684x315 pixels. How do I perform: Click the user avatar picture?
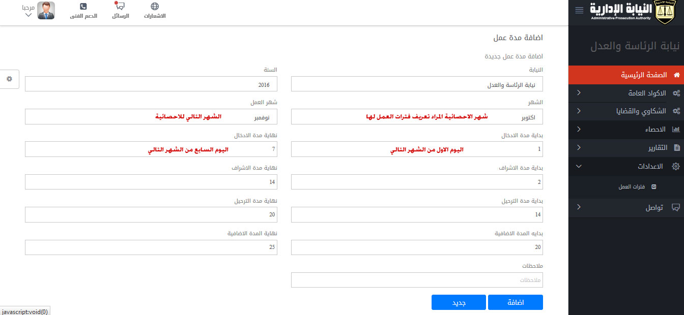pos(46,11)
